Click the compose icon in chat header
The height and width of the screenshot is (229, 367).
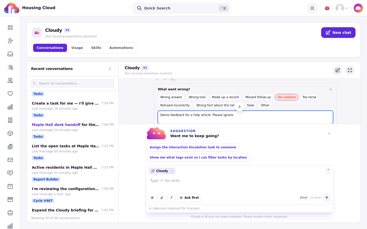pyautogui.click(x=338, y=70)
